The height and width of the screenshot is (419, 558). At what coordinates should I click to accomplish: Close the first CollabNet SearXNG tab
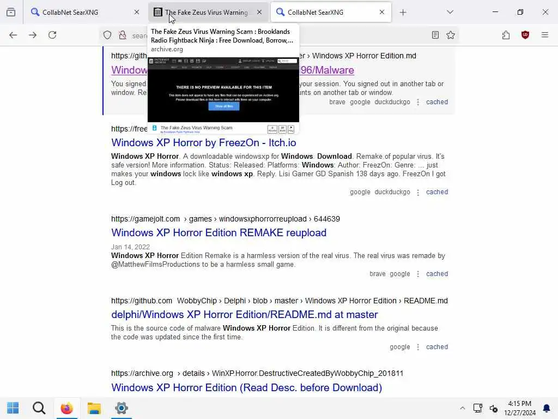[137, 12]
